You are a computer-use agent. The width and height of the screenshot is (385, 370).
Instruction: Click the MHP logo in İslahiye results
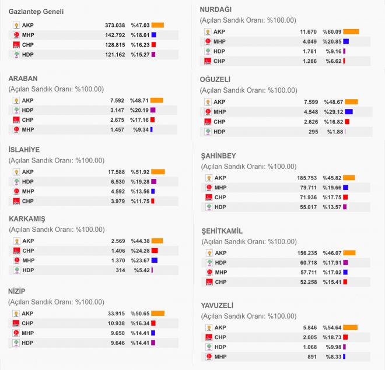pos(16,191)
